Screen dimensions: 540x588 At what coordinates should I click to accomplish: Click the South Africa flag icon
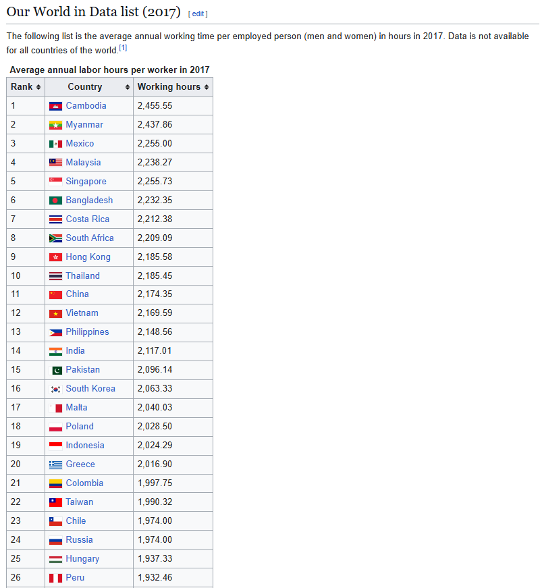pos(55,238)
